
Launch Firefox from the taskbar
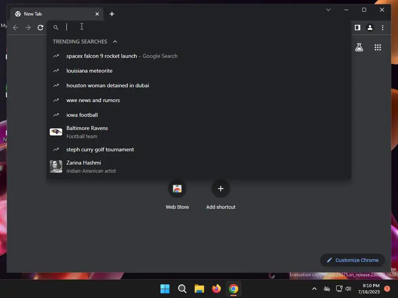[216, 289]
